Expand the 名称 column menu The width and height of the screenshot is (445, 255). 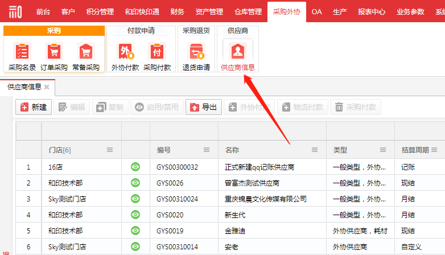[x=315, y=150]
